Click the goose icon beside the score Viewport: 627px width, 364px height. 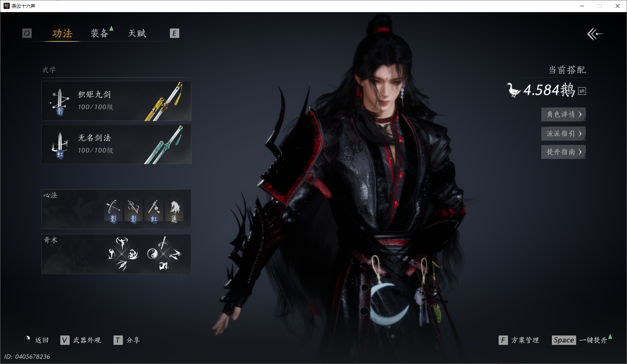[x=513, y=89]
